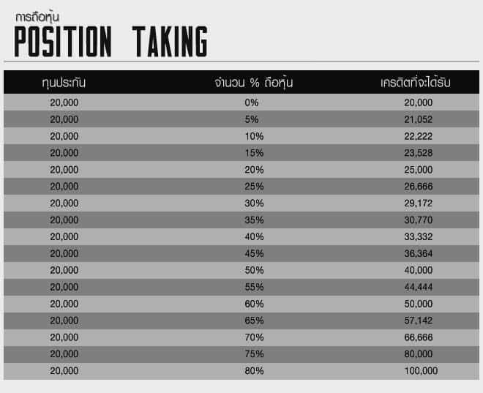483x393 pixels.
Task: Click the 26,666 credit cell
Action: click(419, 187)
